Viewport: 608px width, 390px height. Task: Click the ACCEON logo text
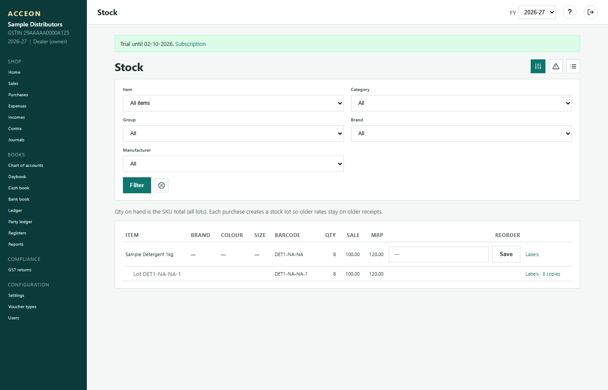point(24,14)
